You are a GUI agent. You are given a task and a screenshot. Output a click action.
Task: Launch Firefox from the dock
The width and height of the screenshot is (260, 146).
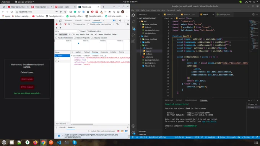tap(35, 142)
